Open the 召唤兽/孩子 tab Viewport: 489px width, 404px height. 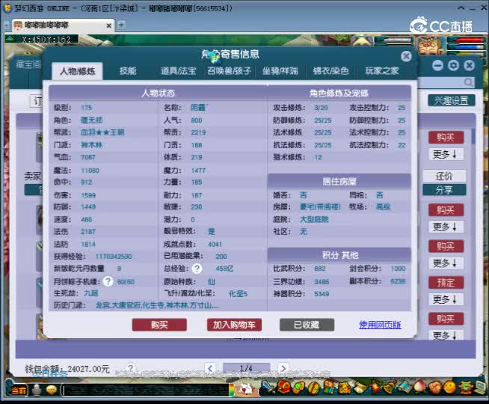[x=230, y=71]
